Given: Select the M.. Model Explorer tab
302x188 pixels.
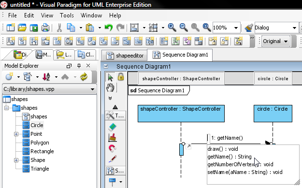Looking at the screenshot, I should point(43,55).
